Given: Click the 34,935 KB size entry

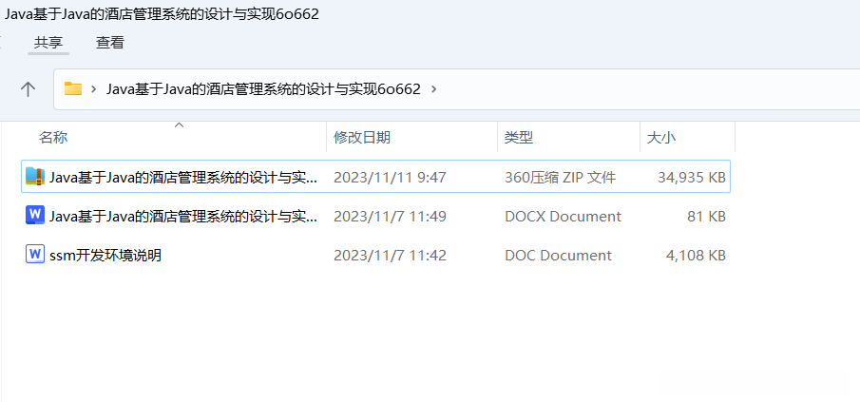Looking at the screenshot, I should click(x=692, y=177).
